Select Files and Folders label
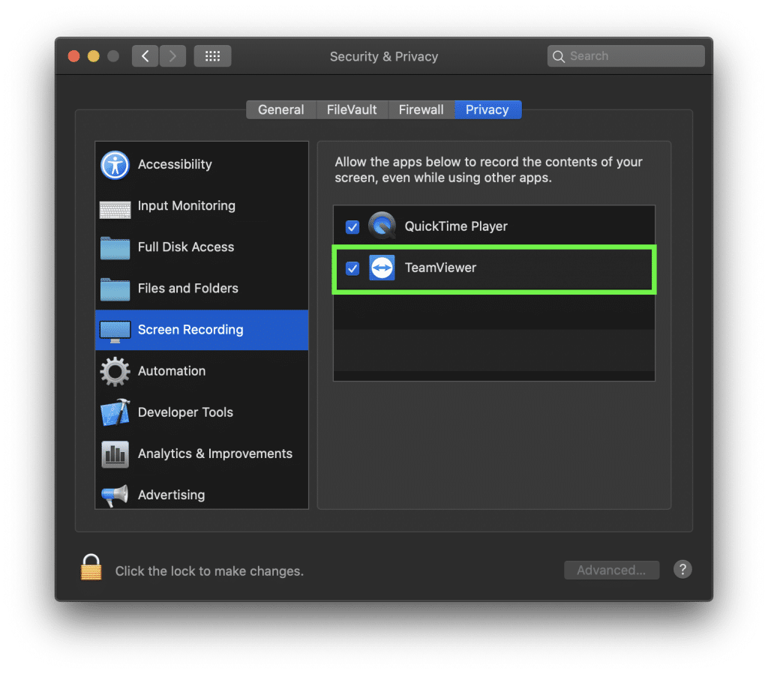768x674 pixels. click(188, 289)
